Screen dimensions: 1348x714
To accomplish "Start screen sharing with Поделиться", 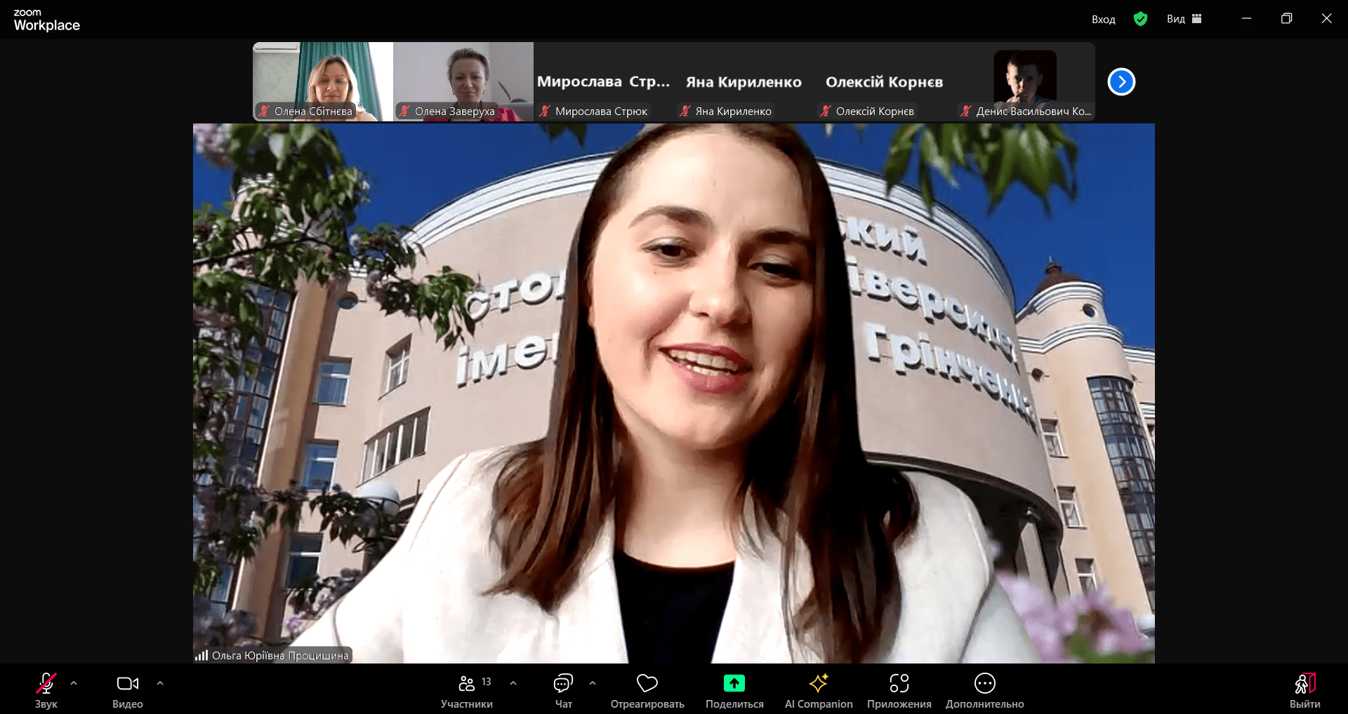I will point(734,683).
